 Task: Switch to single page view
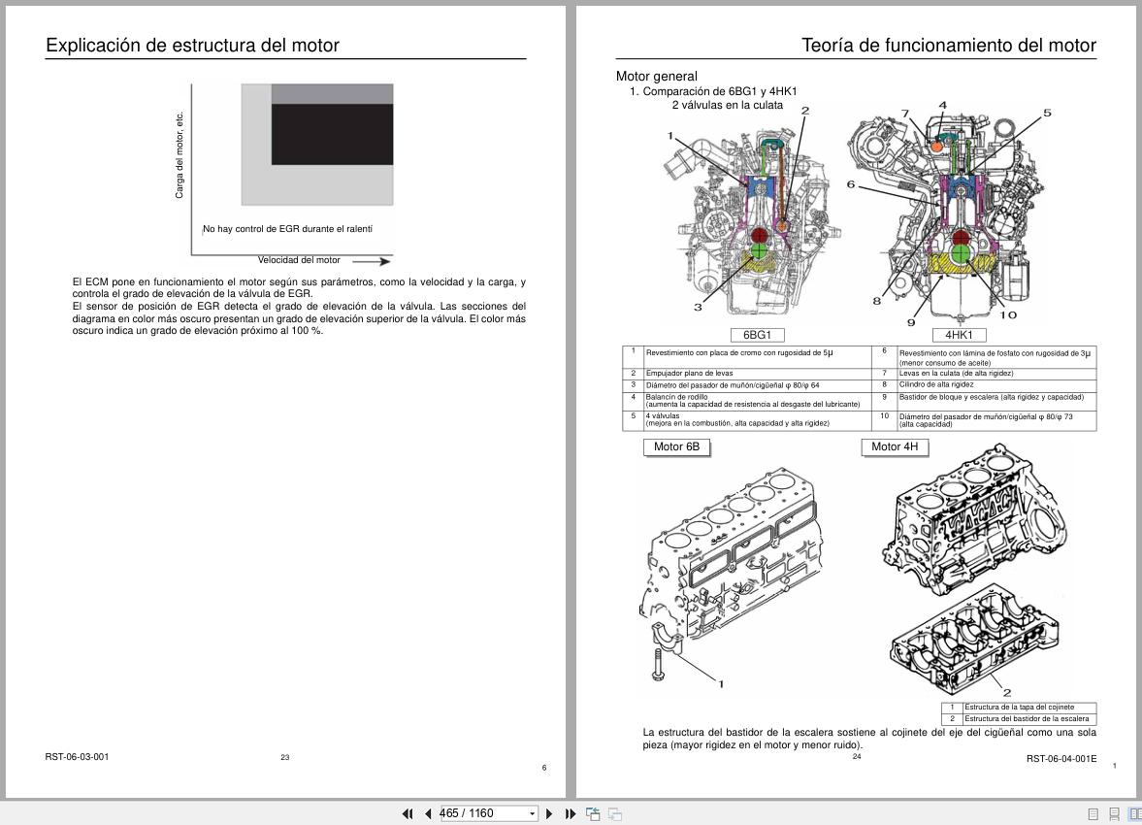pos(1093,814)
